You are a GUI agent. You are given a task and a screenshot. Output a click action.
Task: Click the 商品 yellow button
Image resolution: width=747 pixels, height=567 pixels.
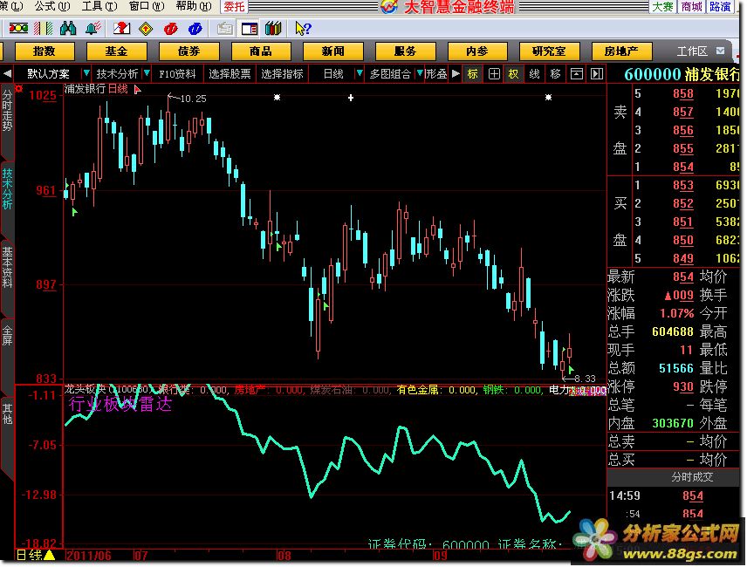[x=261, y=51]
